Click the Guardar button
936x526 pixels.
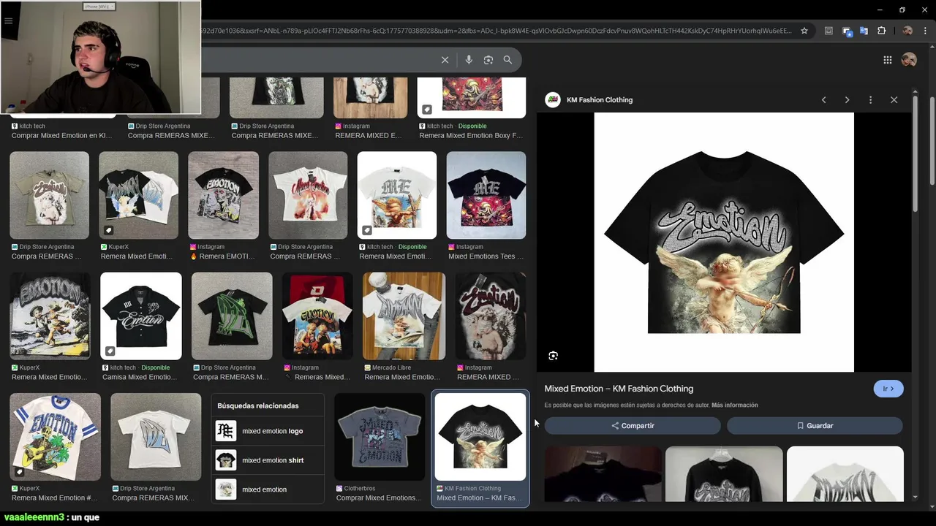pos(815,425)
